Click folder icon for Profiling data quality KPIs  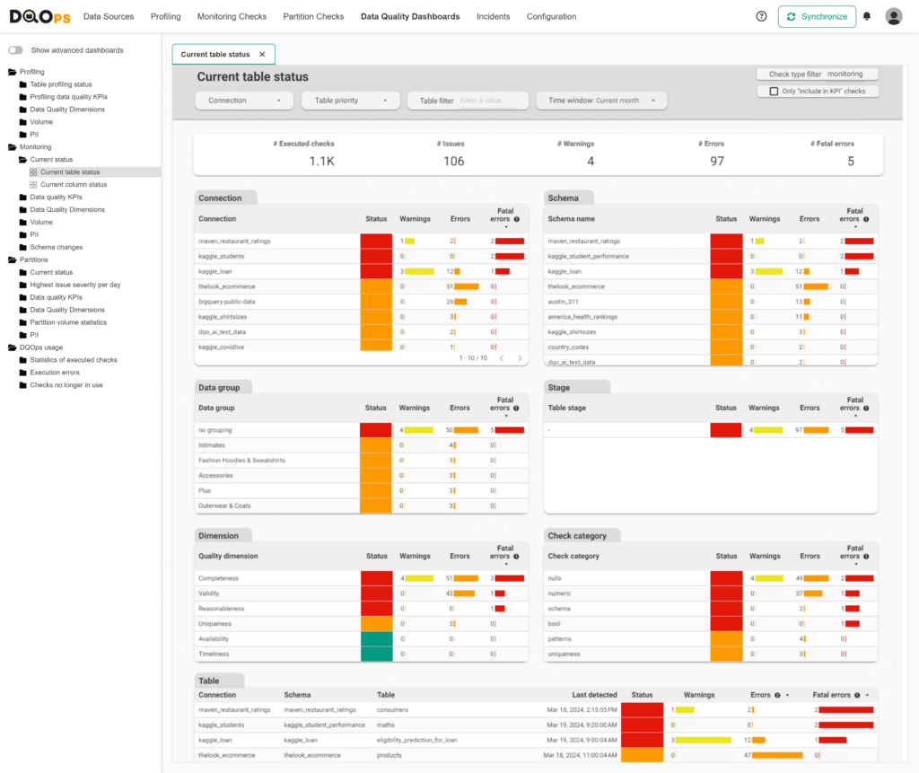(x=22, y=97)
